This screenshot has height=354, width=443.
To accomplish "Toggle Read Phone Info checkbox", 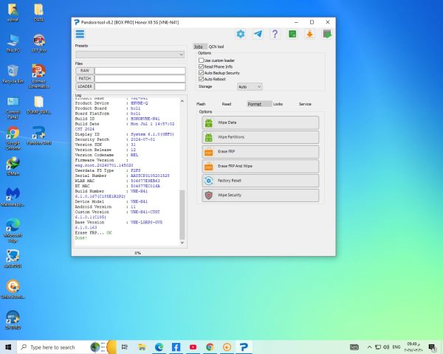I will click(201, 66).
